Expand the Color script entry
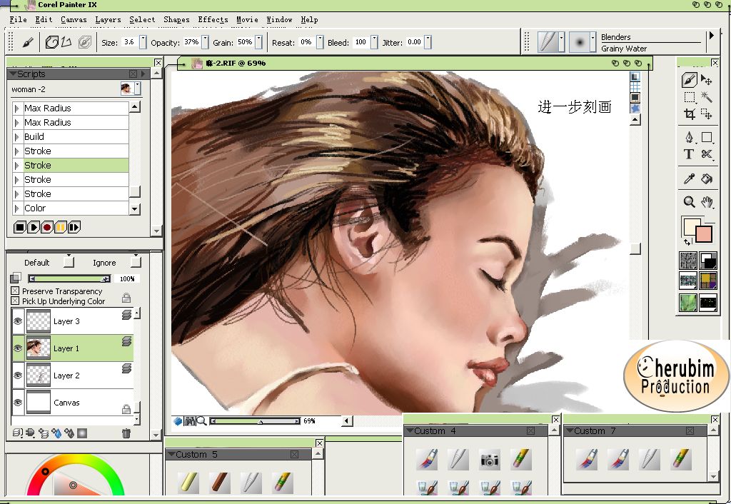The width and height of the screenshot is (731, 504). 17,208
